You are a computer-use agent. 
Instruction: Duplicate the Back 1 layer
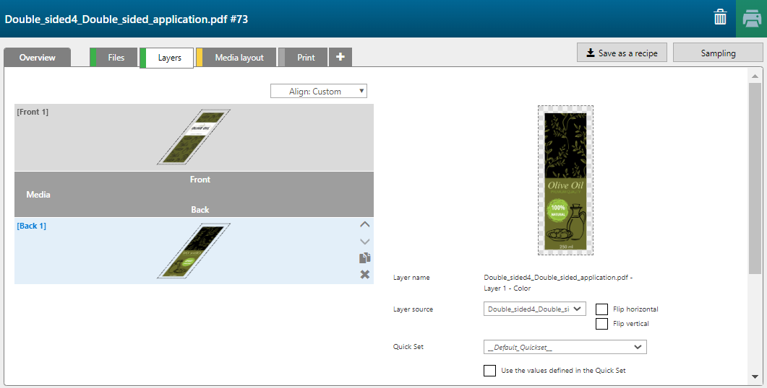pyautogui.click(x=365, y=257)
